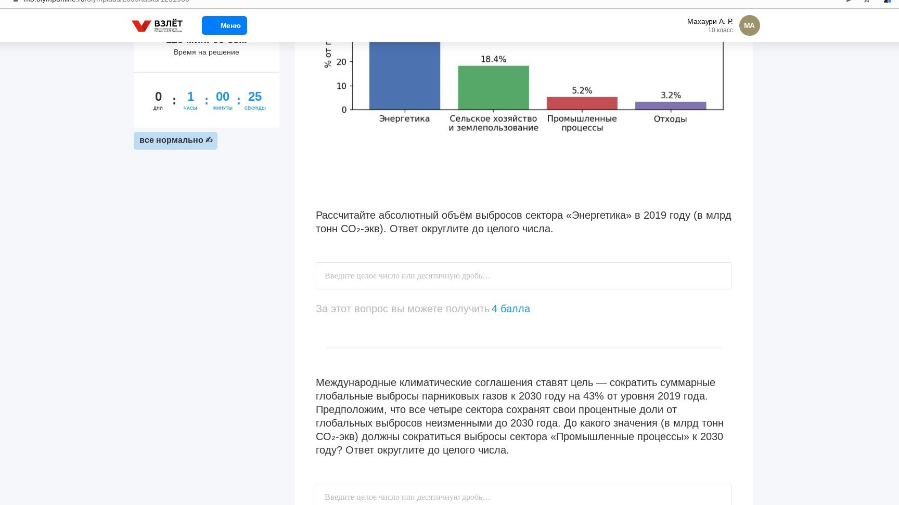Click the 'Сельское хозяйство и землепользование' axis label
Image resolution: width=899 pixels, height=505 pixels.
pos(493,123)
